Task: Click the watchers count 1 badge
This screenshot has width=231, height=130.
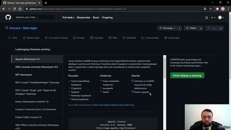Action: [x=179, y=28]
